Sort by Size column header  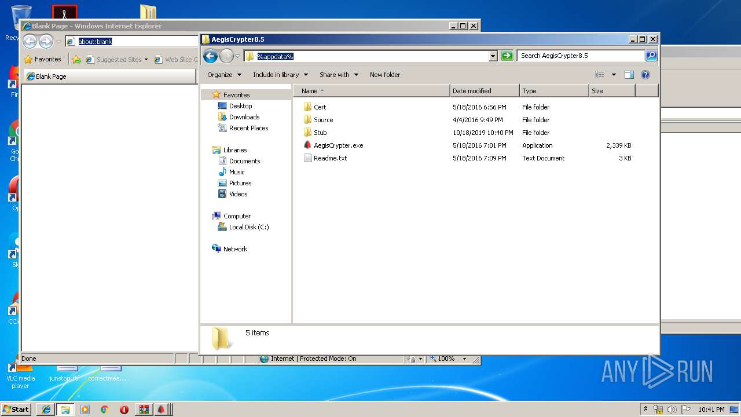coord(612,91)
